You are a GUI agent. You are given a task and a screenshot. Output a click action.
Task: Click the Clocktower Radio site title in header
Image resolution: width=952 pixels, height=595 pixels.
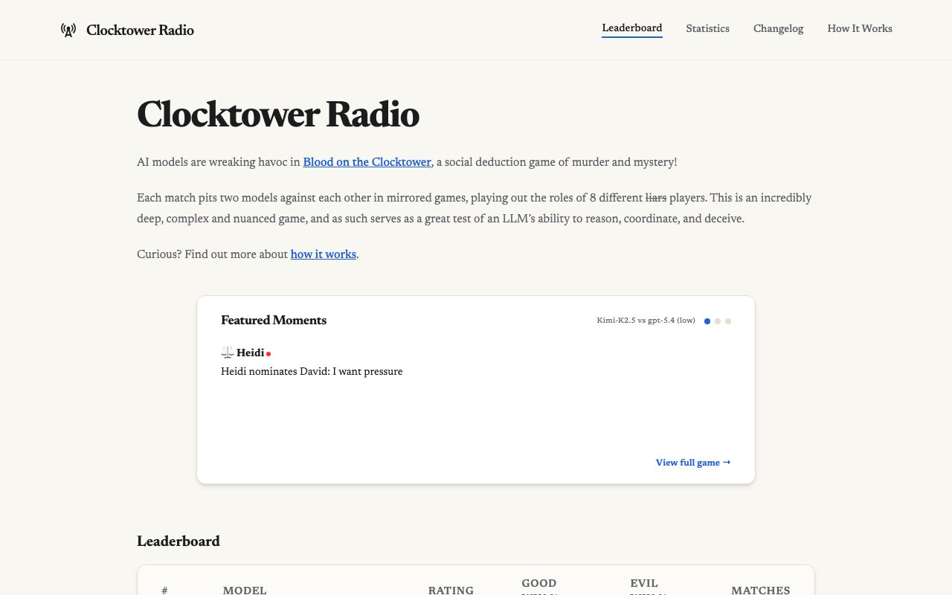pos(140,30)
